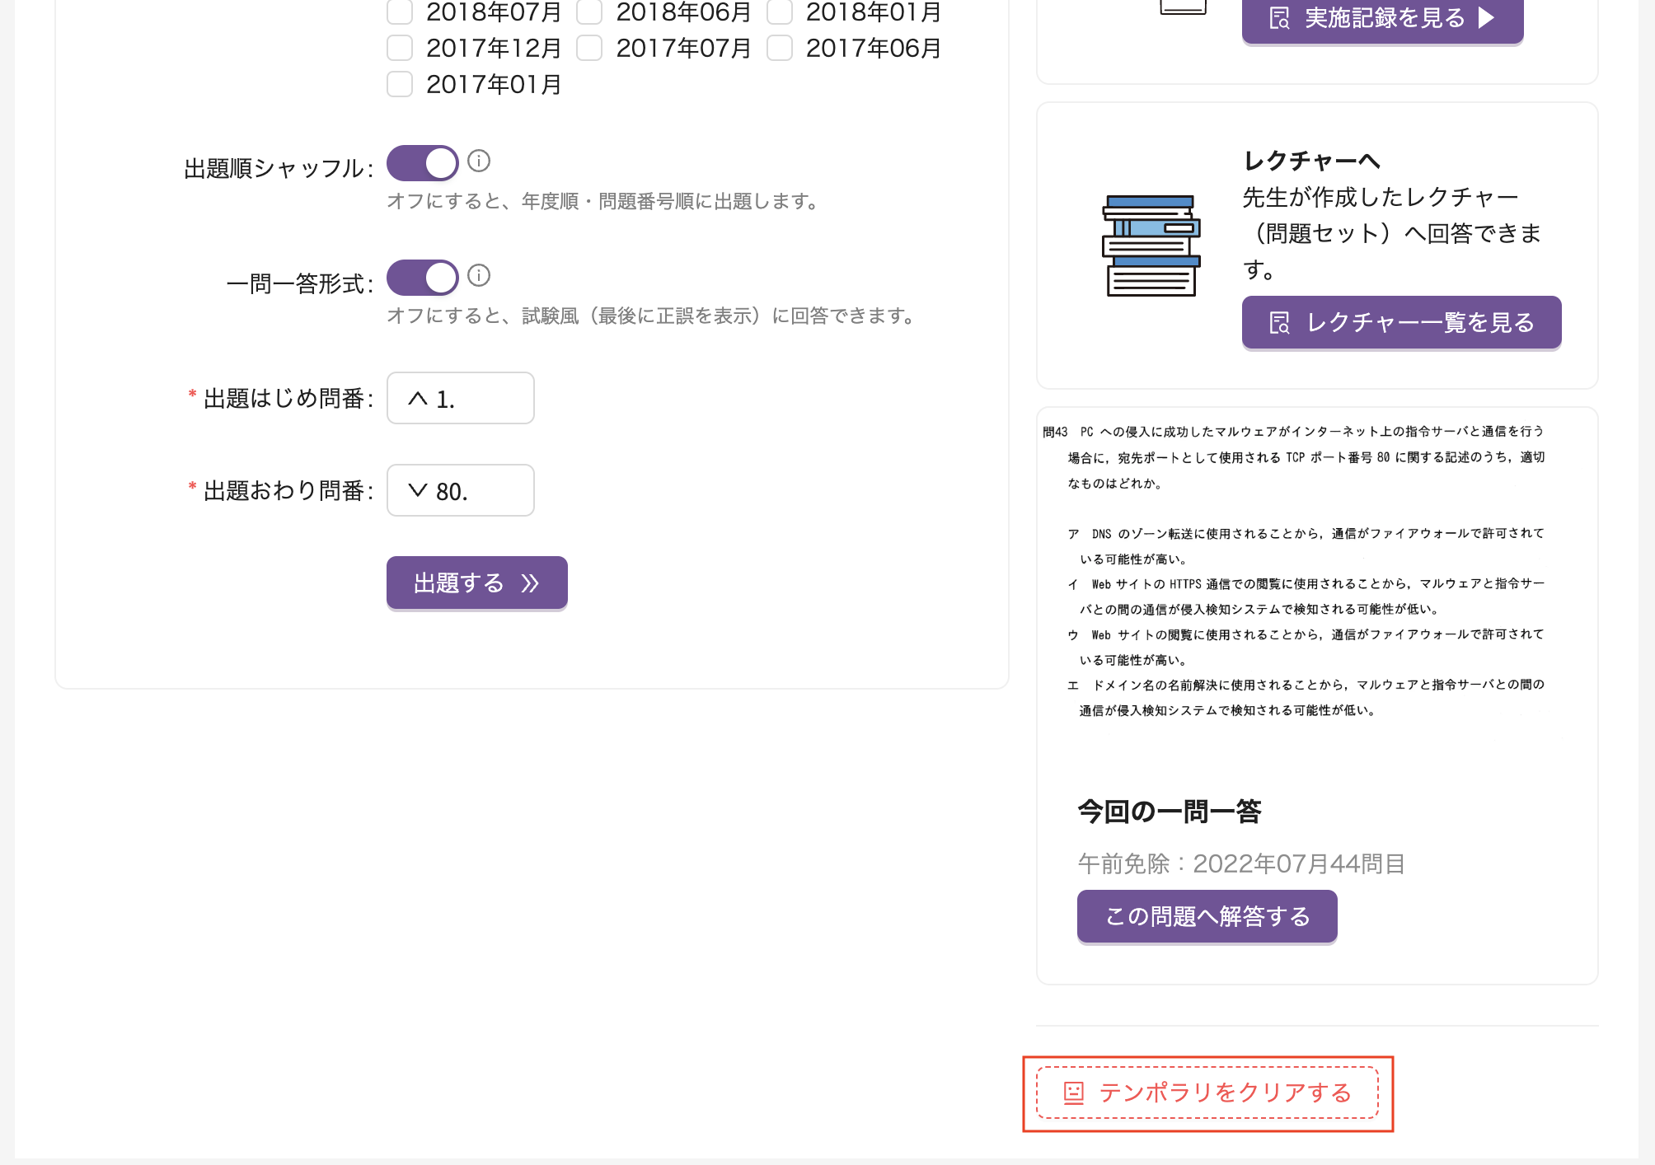Toggle the 出題順シャッフル switch off
The image size is (1655, 1165).
click(x=423, y=163)
